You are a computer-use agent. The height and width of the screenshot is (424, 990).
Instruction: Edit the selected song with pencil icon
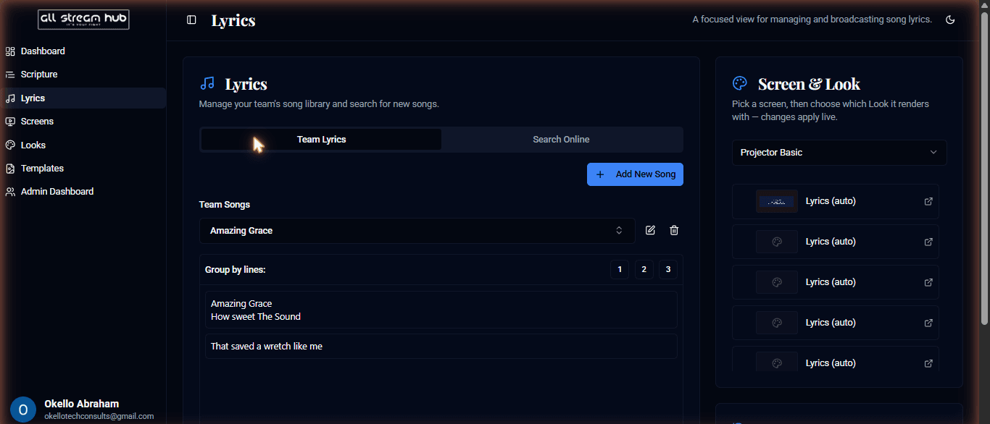(650, 230)
